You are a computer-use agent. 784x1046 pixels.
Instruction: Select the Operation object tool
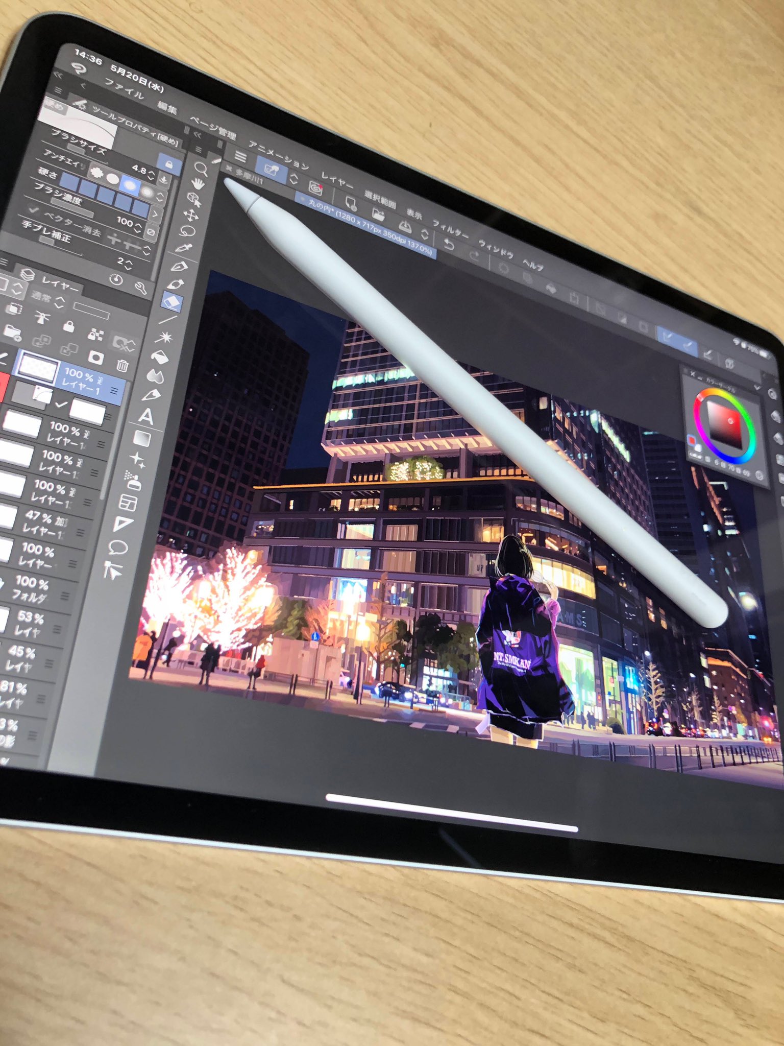[194, 199]
